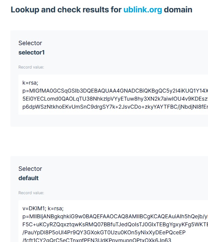This screenshot has width=208, height=242.
Task: Click the Record value label under selector1
Action: point(31,67)
